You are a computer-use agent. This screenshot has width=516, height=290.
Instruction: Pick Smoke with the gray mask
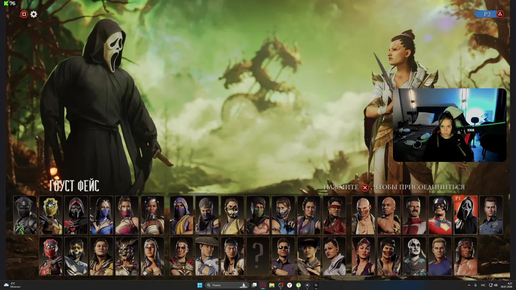coord(207,215)
